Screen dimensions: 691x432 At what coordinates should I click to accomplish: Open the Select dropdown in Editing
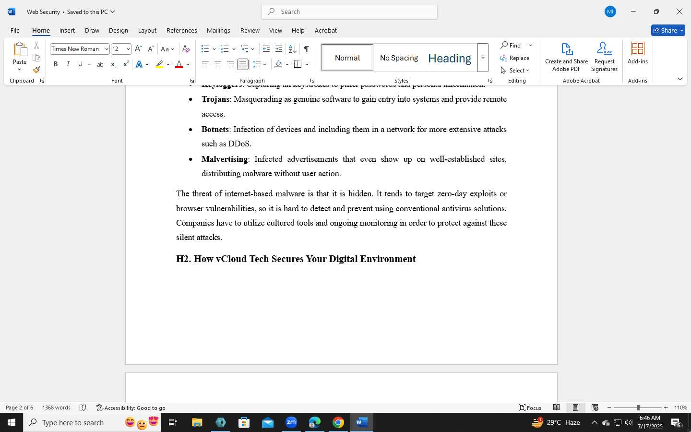515,70
